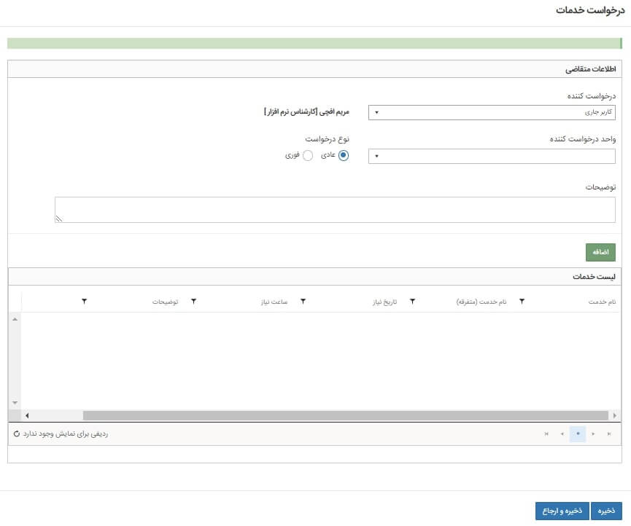
Task: Click the grid's vertical scrollbar down arrow
Action: pyautogui.click(x=15, y=402)
